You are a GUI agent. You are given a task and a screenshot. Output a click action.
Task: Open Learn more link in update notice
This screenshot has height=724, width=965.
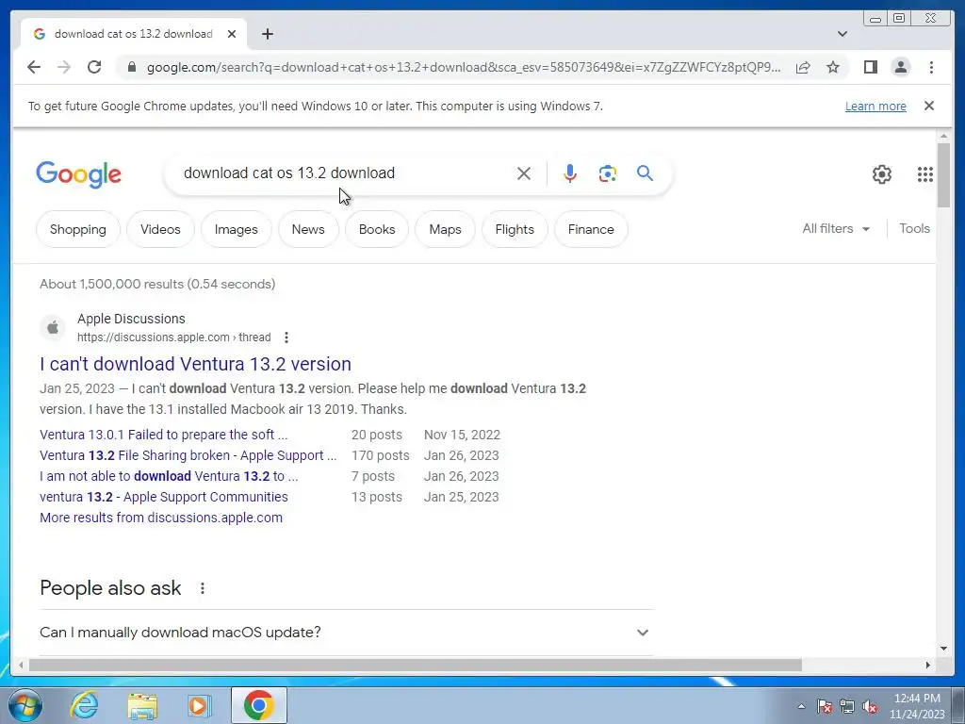coord(875,106)
